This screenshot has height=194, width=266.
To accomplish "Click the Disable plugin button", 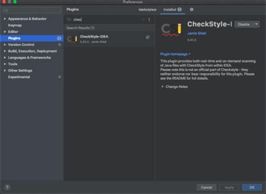I will point(244,24).
